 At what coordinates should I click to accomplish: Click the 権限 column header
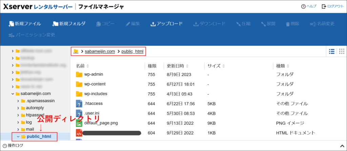pos(152,66)
